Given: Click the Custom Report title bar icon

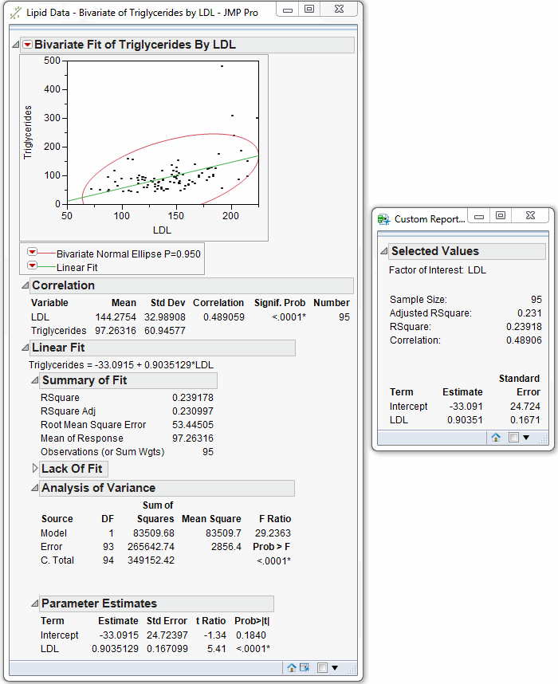Looking at the screenshot, I should 383,218.
